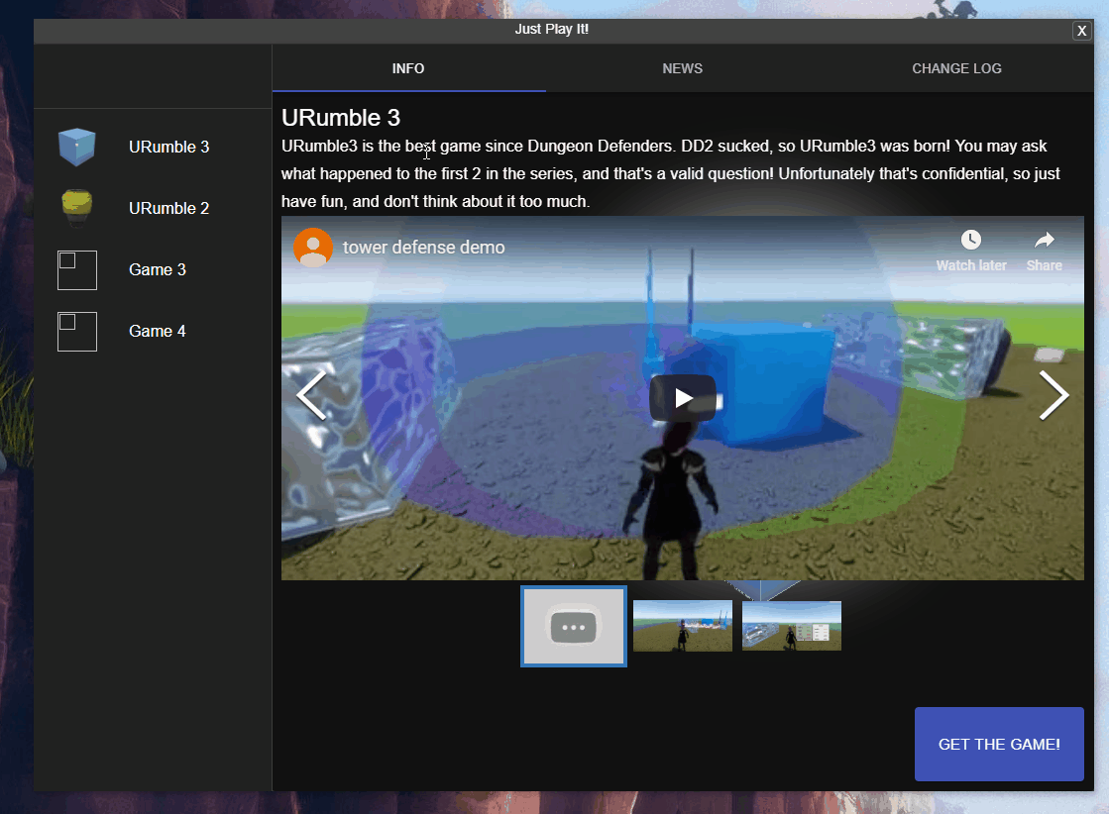Click the URumble 3 heading
Screen dimensions: 1109x814
(341, 117)
